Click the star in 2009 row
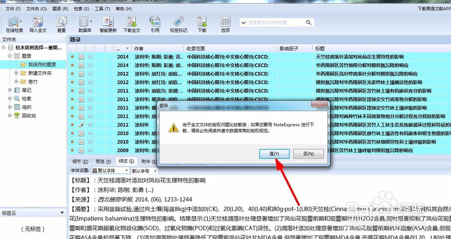This screenshot has width=451, height=239. click(90, 150)
